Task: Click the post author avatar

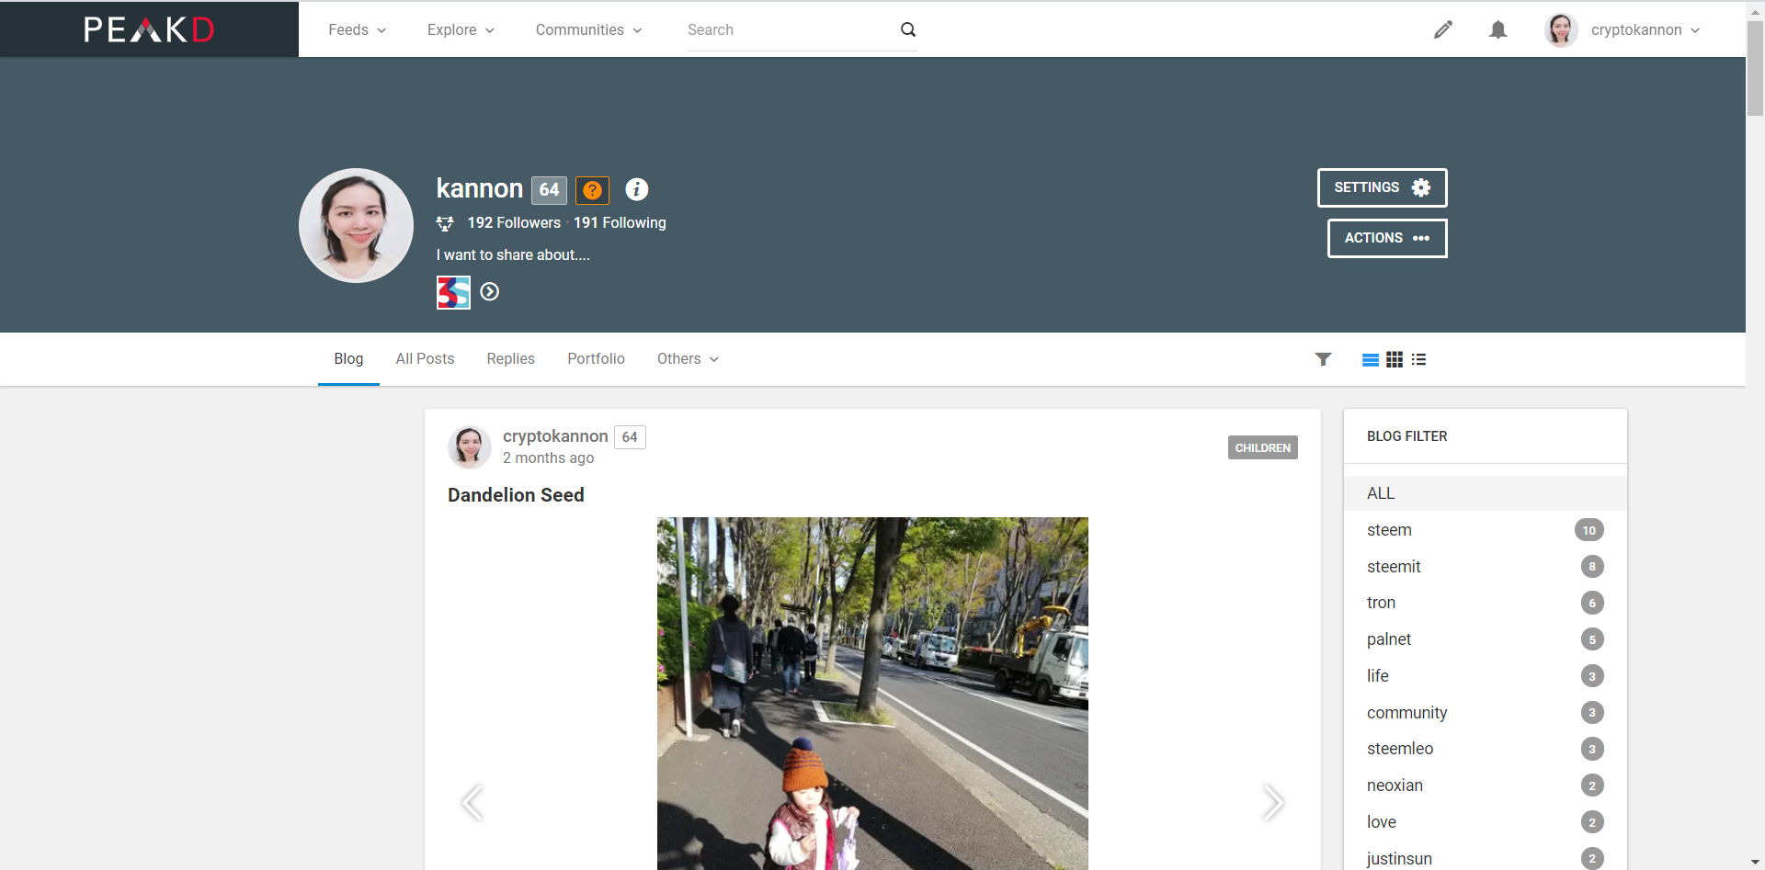Action: (470, 447)
